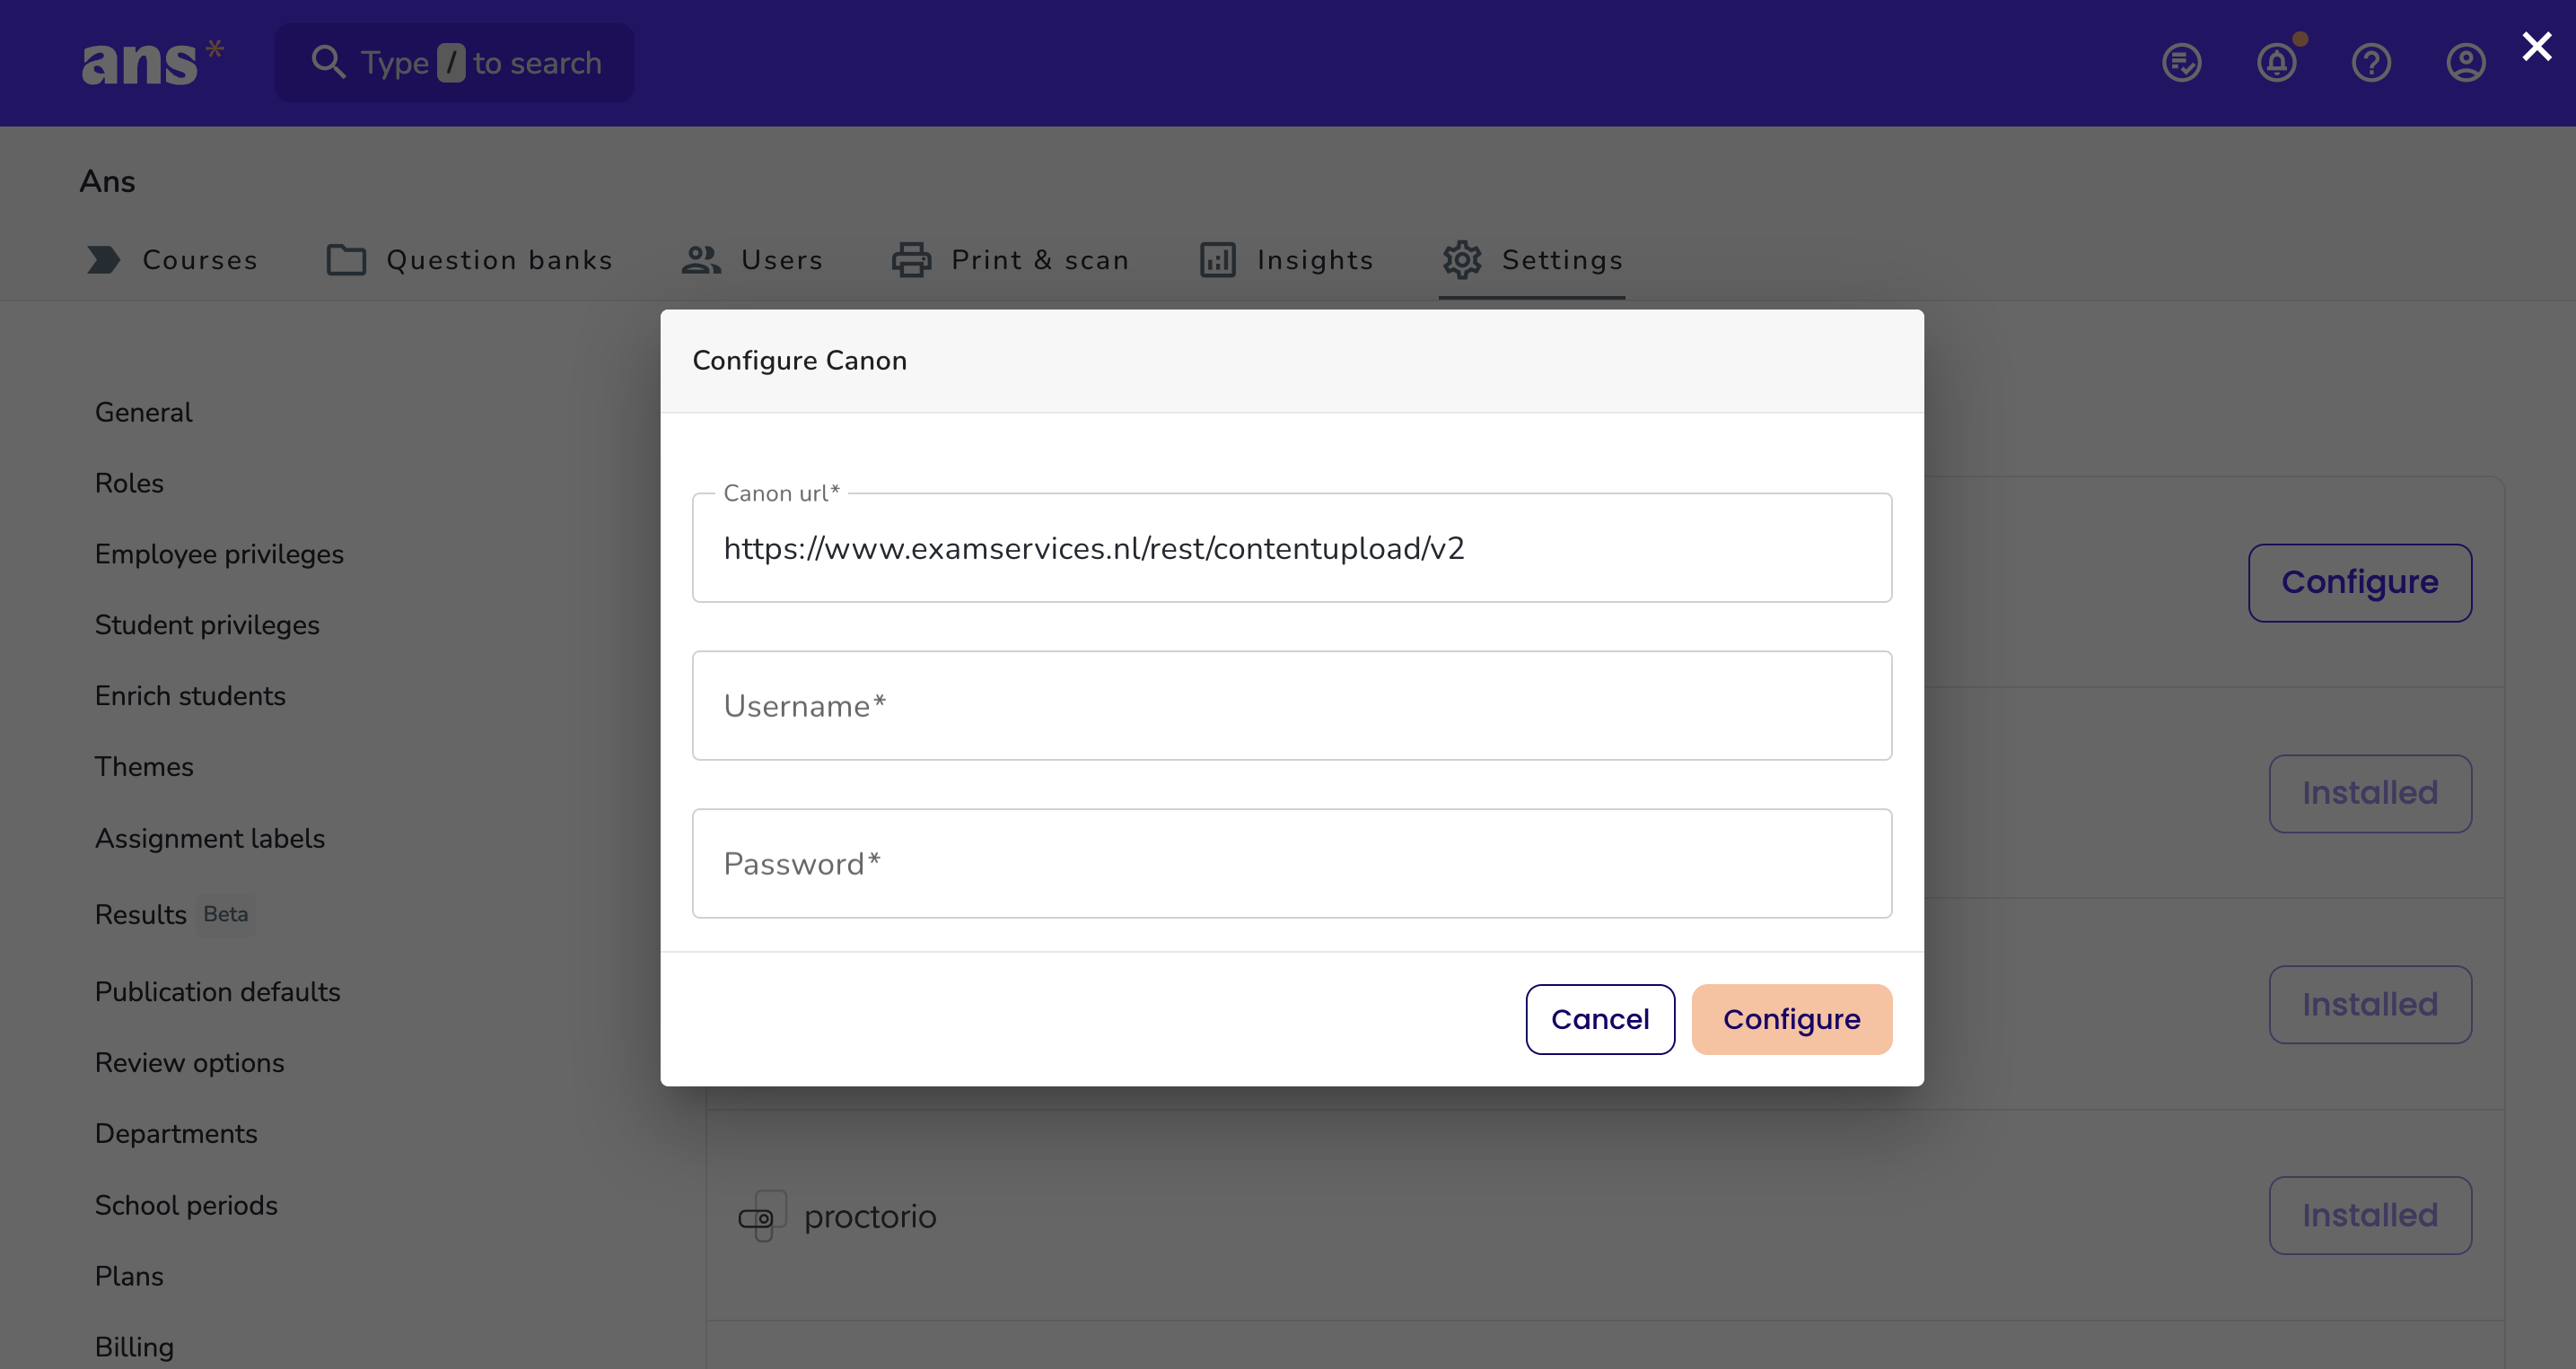Click the ans logo
Viewport: 2576px width, 1369px height.
tap(152, 62)
